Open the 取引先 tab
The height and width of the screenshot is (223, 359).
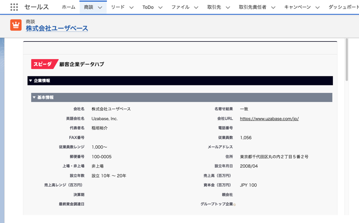coord(214,7)
